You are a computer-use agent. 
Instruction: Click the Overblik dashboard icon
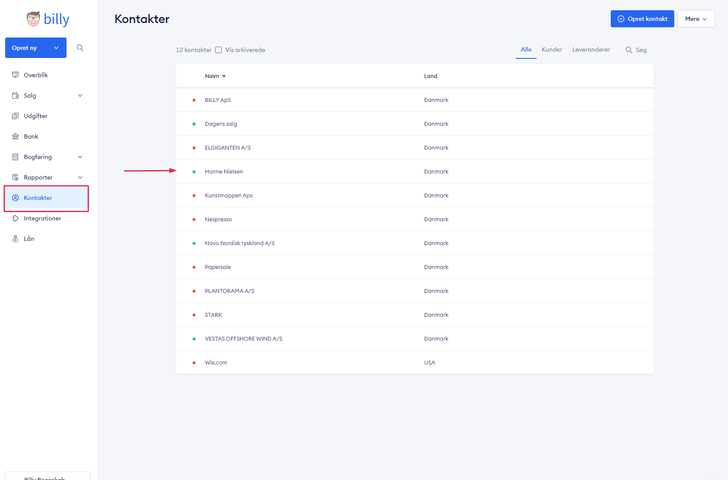(15, 75)
